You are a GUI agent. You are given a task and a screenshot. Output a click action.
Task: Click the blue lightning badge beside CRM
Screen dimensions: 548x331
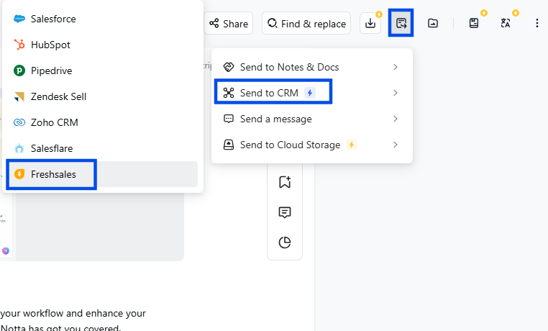tap(310, 93)
